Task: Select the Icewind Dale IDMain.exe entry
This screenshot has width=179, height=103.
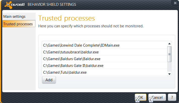Action: click(81, 45)
